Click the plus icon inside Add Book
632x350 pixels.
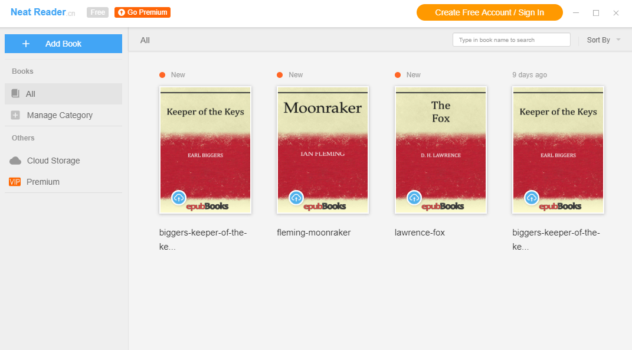pyautogui.click(x=25, y=43)
